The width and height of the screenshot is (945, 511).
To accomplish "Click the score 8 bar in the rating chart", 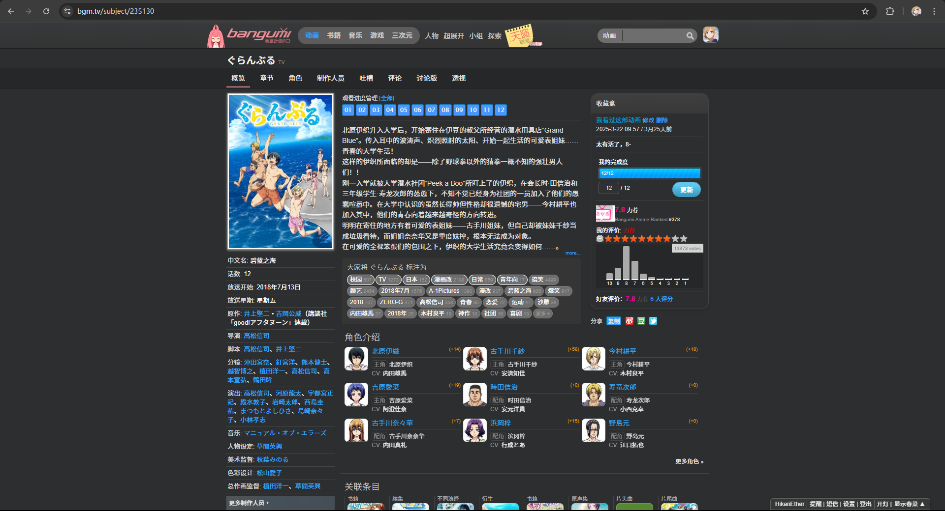I will (626, 263).
